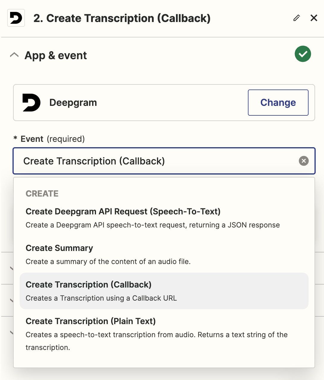Screen dimensions: 324x380
Task: Choose Create Deepgram API Request (Speech-To-Text)
Action: click(164, 218)
